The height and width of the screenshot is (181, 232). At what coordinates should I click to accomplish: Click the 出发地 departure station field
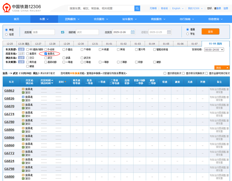pyautogui.click(x=43, y=32)
